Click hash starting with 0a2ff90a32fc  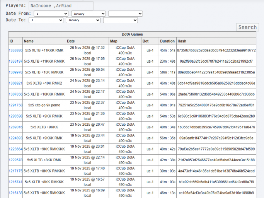pos(216,61)
